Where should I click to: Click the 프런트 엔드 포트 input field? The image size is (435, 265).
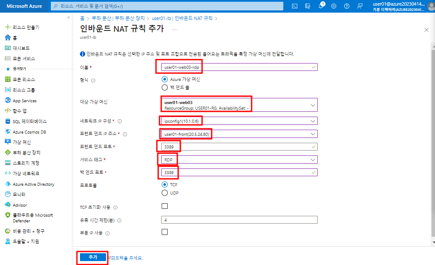[x=239, y=147]
